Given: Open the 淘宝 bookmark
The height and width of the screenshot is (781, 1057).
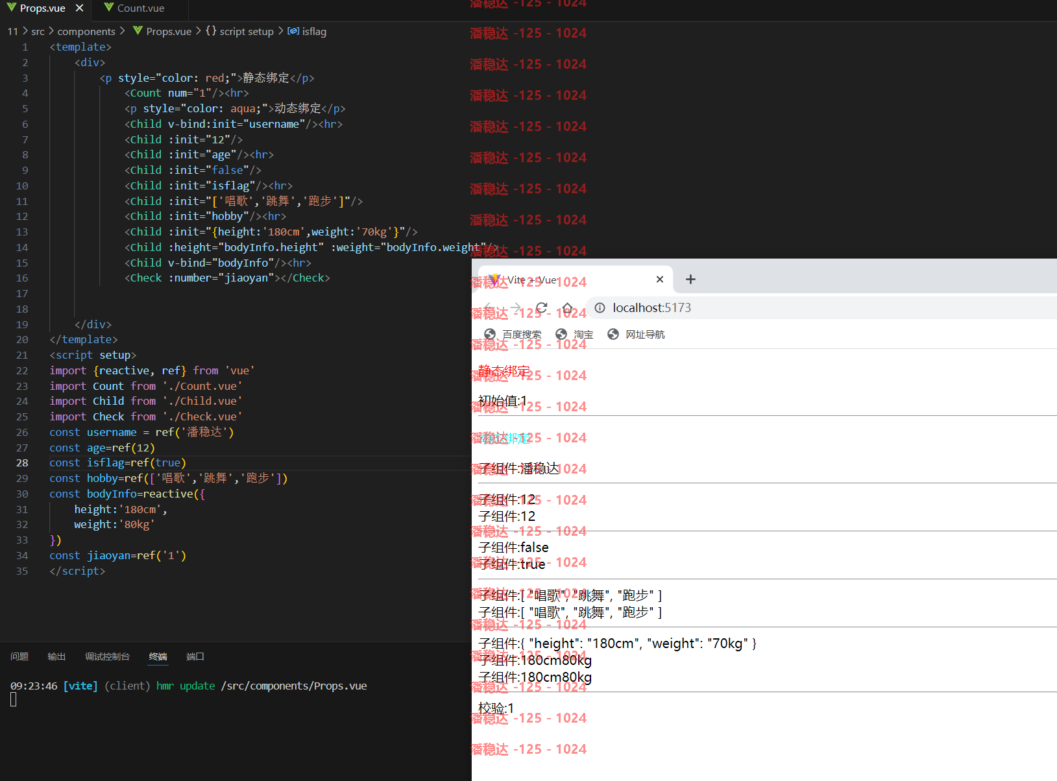Looking at the screenshot, I should coord(574,335).
